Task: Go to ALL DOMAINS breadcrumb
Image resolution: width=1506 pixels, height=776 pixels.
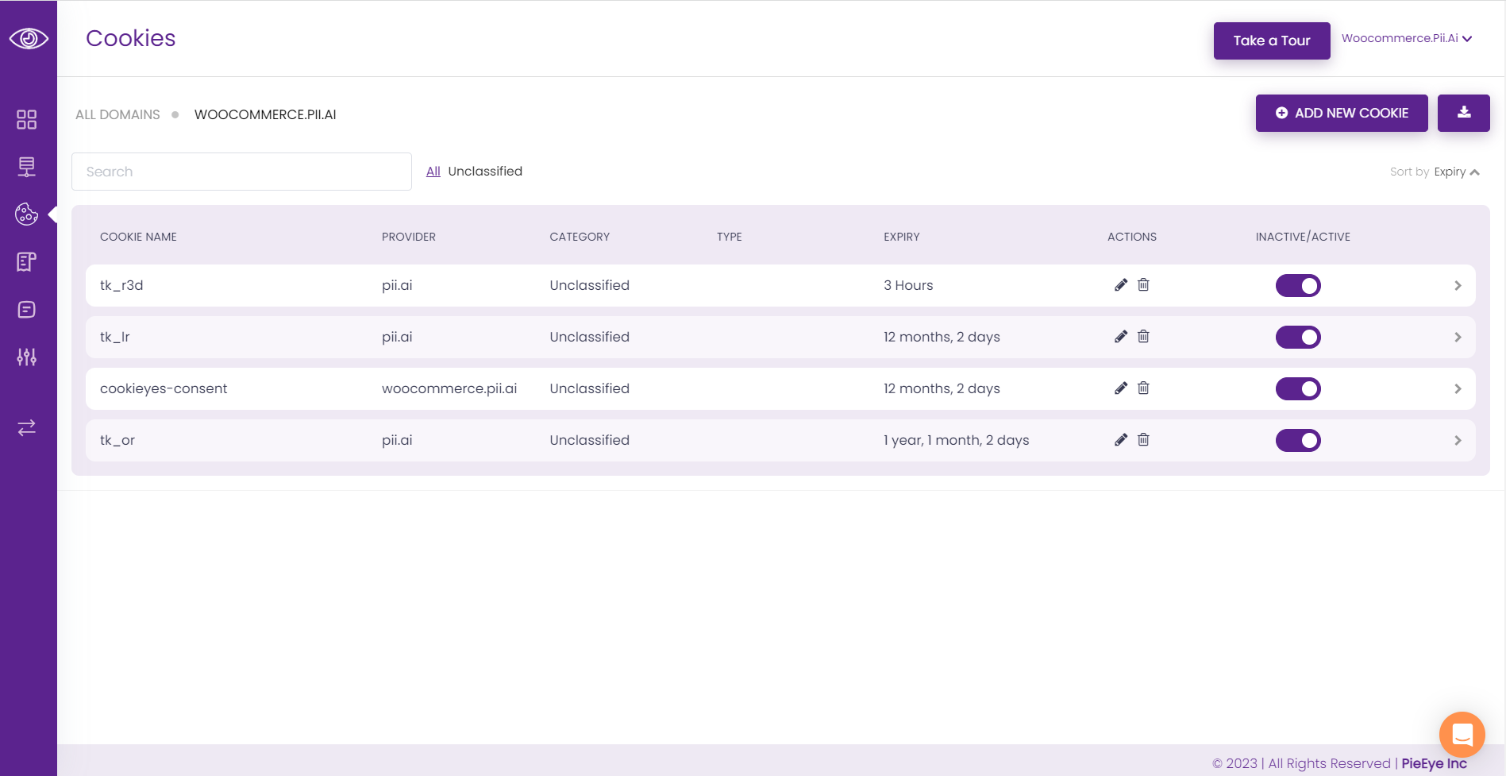Action: coord(117,114)
